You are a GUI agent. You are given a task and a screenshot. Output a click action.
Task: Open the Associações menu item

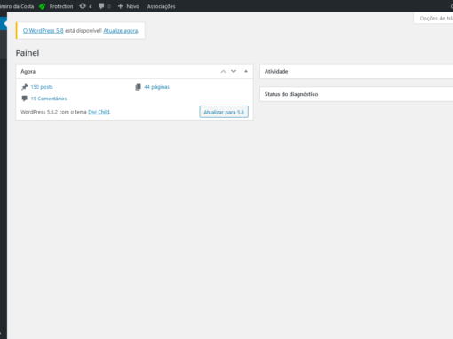(161, 6)
